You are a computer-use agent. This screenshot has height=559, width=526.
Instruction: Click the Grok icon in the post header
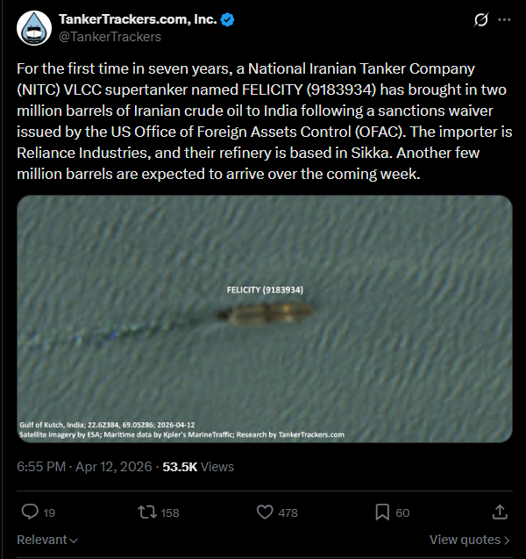[x=480, y=19]
